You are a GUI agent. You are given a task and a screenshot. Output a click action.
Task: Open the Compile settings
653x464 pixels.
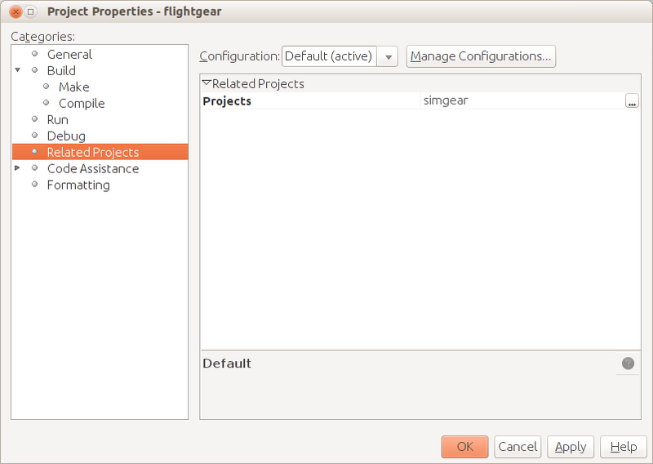pyautogui.click(x=82, y=104)
